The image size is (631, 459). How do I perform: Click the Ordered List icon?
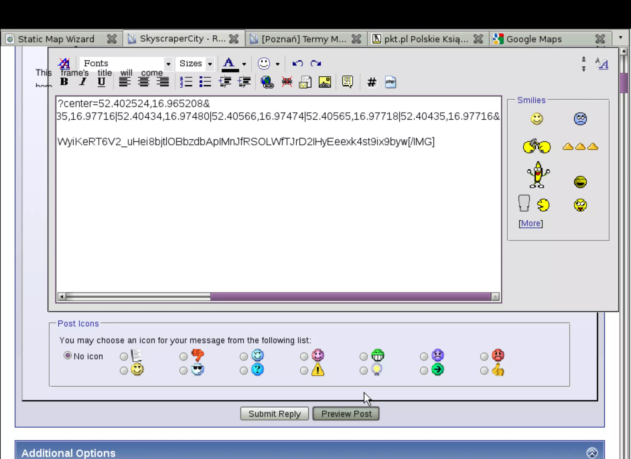(x=186, y=82)
